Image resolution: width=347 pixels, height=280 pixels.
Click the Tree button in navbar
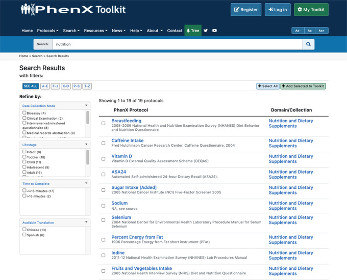point(193,31)
